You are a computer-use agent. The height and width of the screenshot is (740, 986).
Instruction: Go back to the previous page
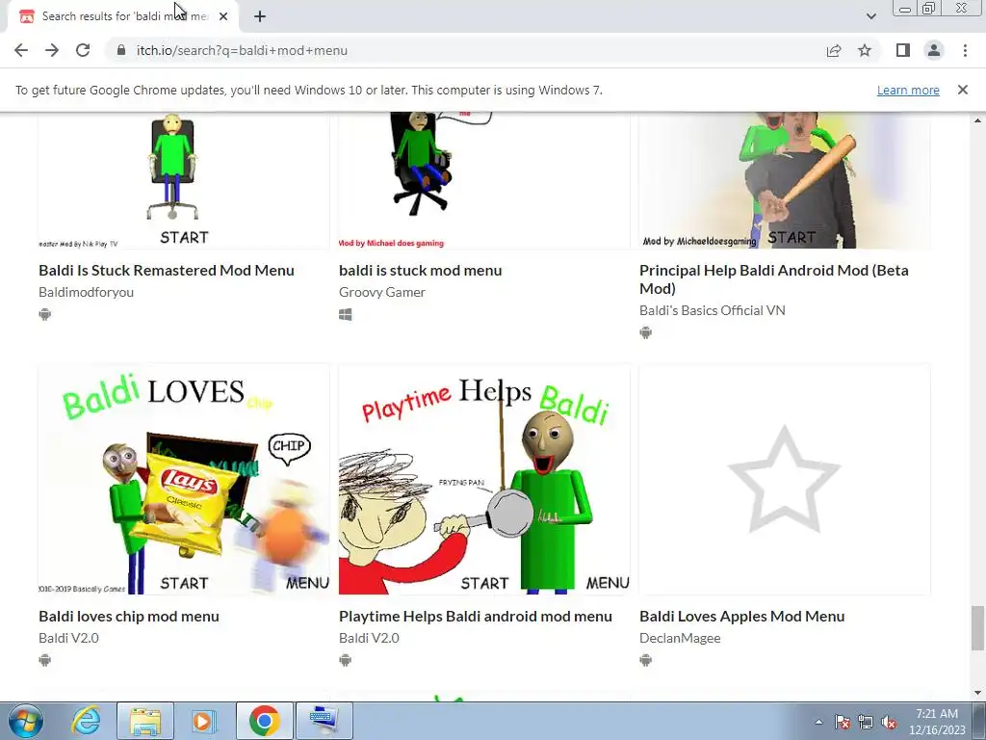click(21, 50)
